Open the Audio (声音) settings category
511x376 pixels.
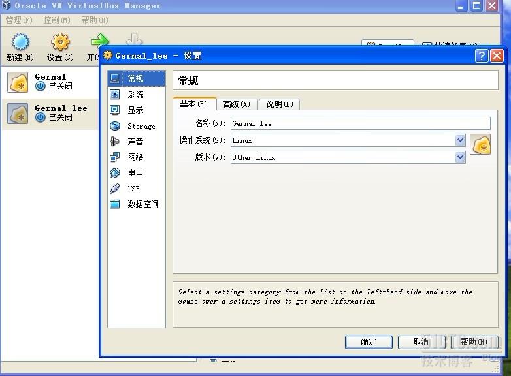click(x=137, y=141)
